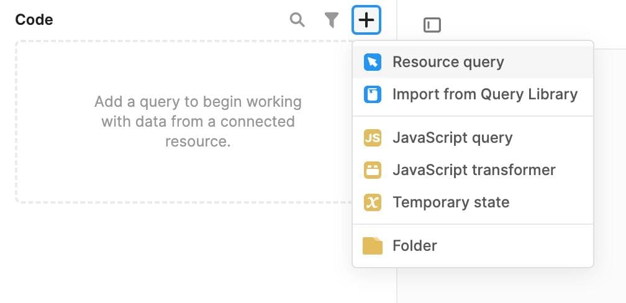Click the magnifier search icon in Code panel
626x303 pixels.
pyautogui.click(x=297, y=20)
